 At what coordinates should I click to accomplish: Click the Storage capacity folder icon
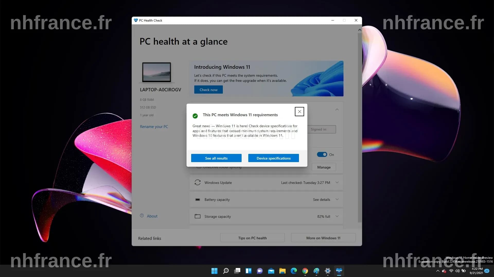pyautogui.click(x=197, y=216)
